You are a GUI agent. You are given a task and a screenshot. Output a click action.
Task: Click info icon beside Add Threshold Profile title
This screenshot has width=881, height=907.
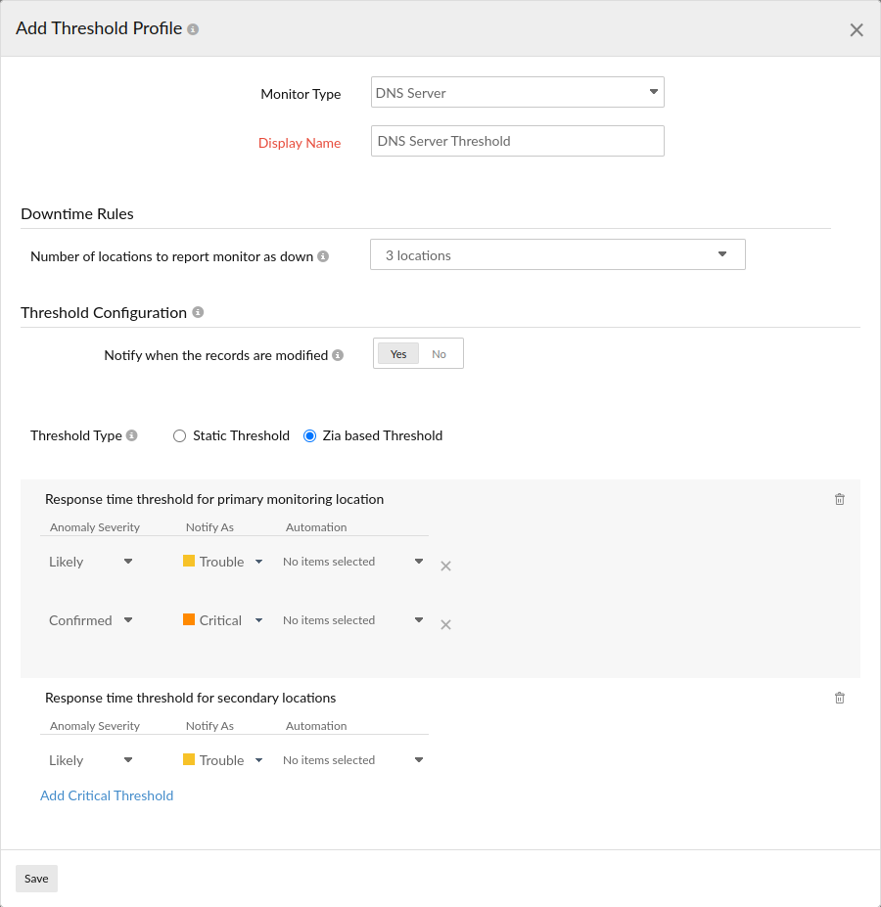[x=193, y=29]
